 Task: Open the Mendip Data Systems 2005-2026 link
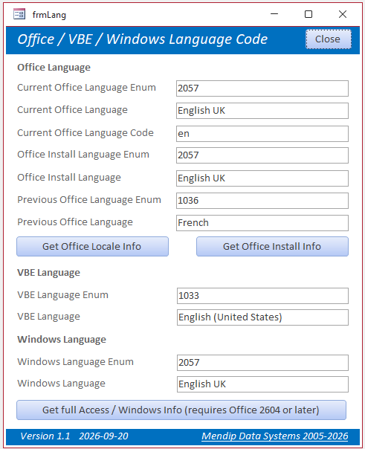(275, 436)
